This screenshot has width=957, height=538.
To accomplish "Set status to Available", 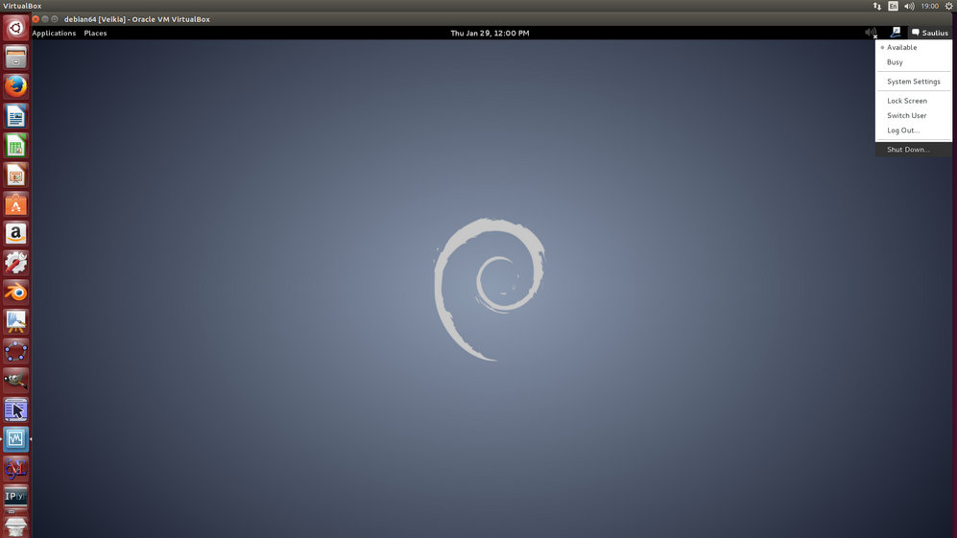I will click(901, 47).
